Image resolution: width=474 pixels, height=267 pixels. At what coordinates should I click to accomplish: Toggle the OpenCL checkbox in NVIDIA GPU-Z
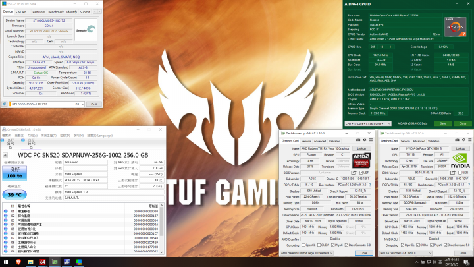pyautogui.click(x=402, y=245)
